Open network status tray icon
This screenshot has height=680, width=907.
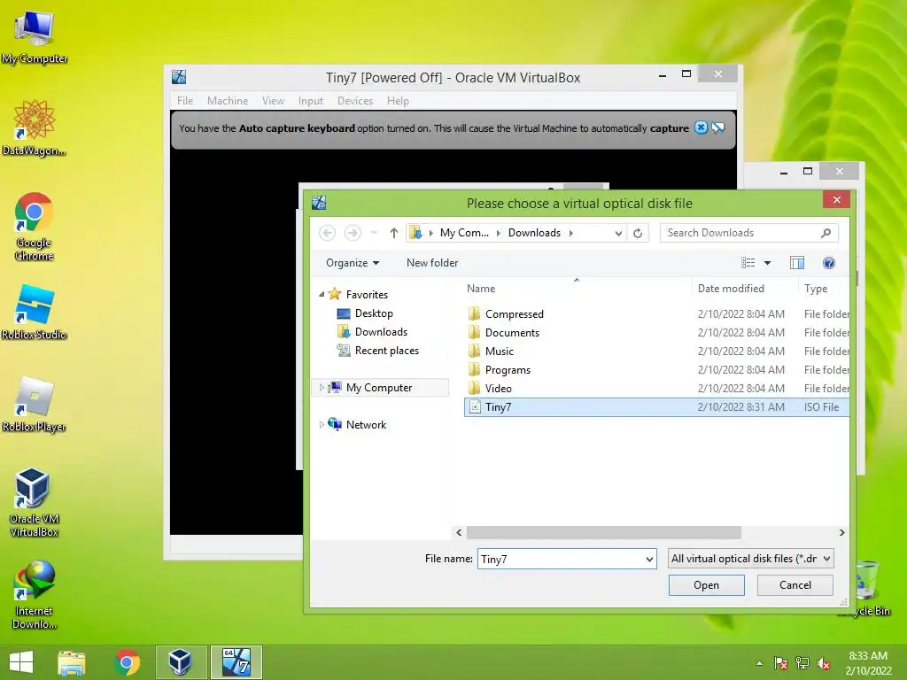[802, 663]
